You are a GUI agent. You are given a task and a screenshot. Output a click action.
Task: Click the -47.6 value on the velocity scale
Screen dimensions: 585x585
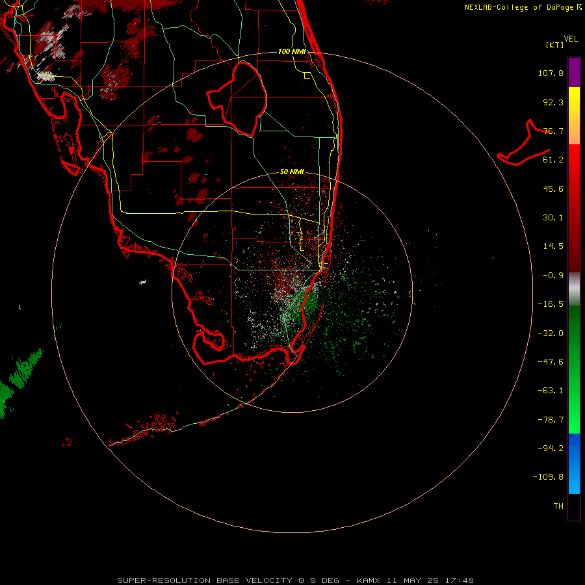[x=551, y=362]
